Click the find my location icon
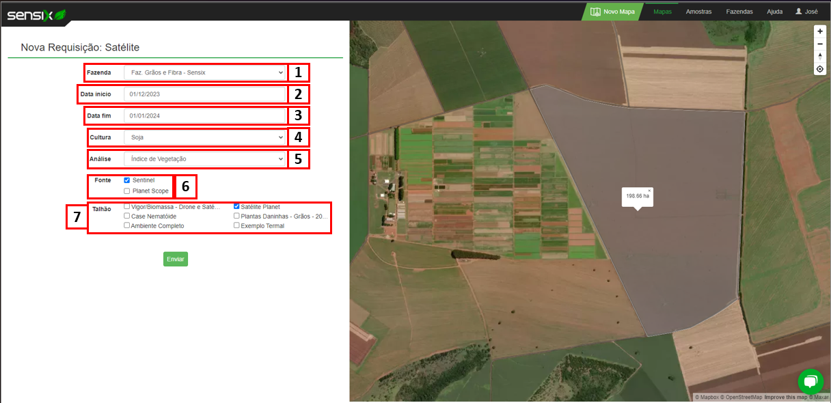831x403 pixels. [820, 69]
